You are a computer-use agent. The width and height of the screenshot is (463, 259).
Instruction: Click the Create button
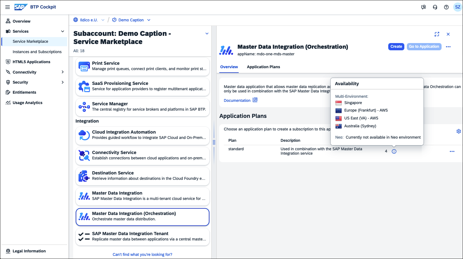[x=396, y=47]
